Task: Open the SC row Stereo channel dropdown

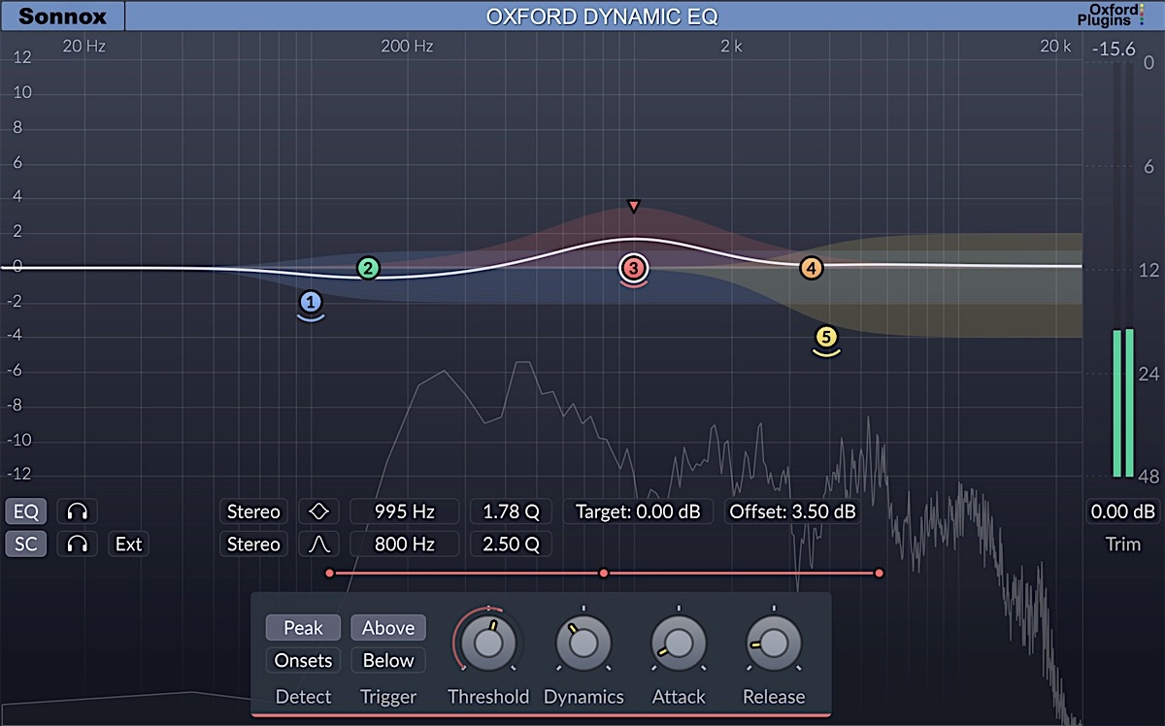Action: coord(253,544)
